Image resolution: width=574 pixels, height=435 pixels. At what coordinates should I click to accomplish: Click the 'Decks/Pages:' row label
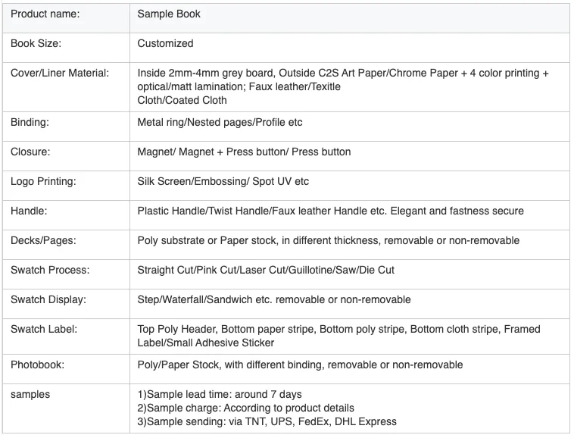[42, 240]
